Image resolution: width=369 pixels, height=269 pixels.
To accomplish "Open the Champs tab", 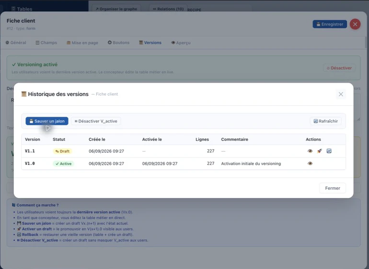I will point(46,43).
